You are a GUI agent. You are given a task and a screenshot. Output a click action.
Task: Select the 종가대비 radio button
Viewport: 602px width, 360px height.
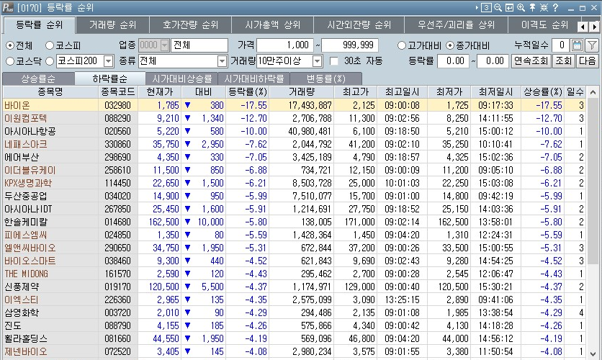pos(450,45)
